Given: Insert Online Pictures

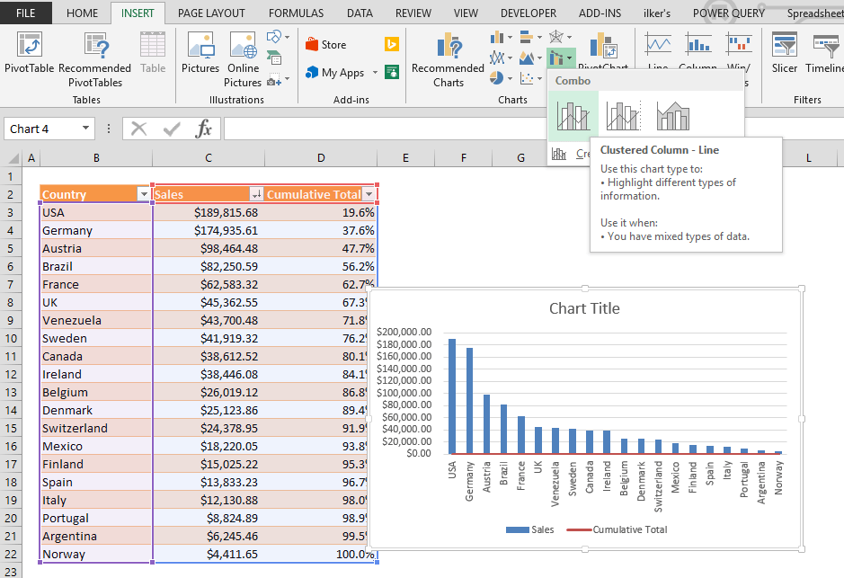Looking at the screenshot, I should [x=243, y=59].
